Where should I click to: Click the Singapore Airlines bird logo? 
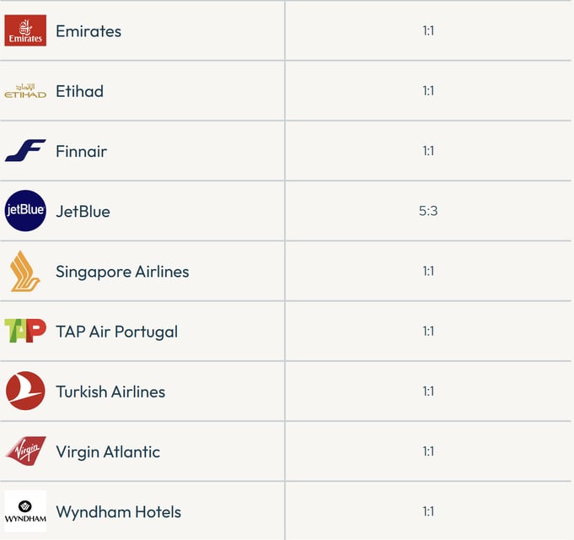(x=25, y=271)
